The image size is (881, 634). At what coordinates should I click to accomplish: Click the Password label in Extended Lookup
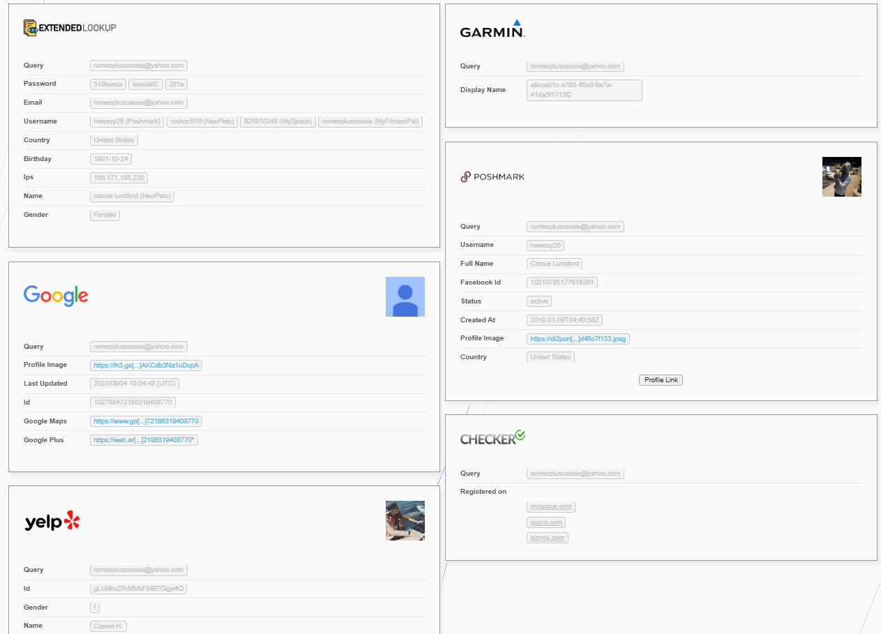pyautogui.click(x=40, y=84)
